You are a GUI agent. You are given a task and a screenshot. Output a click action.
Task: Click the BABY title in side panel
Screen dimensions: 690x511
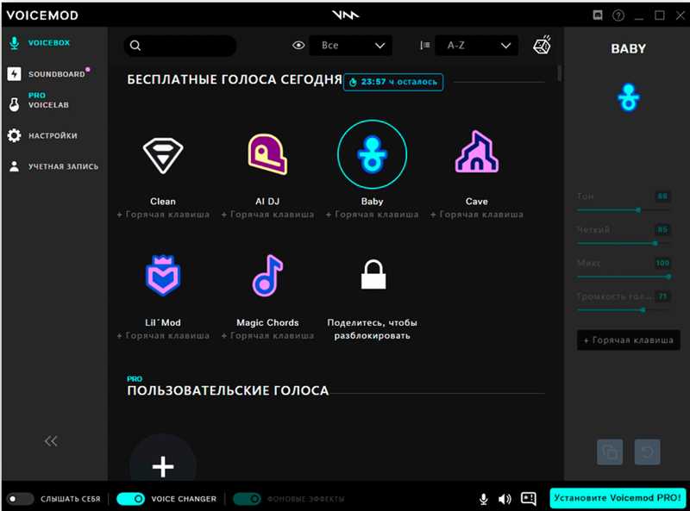coord(628,48)
